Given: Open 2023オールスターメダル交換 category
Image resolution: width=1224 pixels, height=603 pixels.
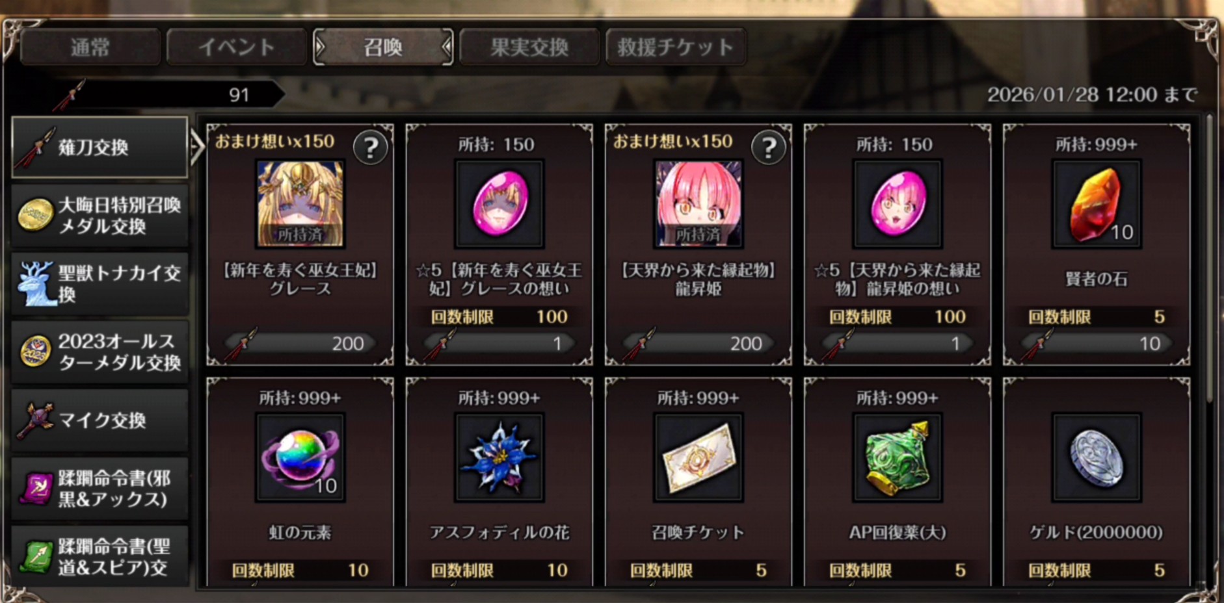Looking at the screenshot, I should click(x=100, y=352).
